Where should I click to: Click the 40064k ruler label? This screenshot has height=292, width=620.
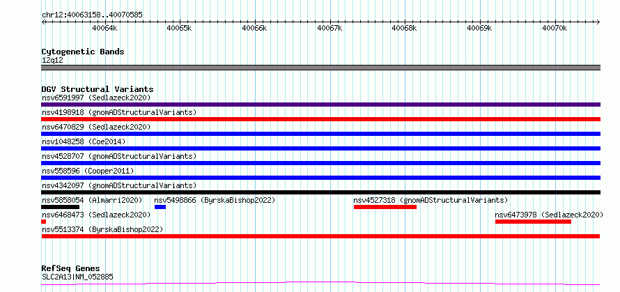point(104,28)
